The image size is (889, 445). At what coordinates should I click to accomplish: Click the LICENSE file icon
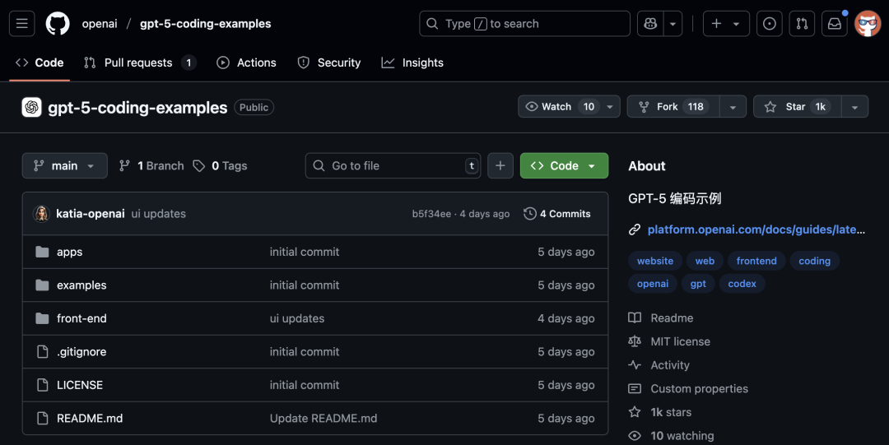(43, 385)
